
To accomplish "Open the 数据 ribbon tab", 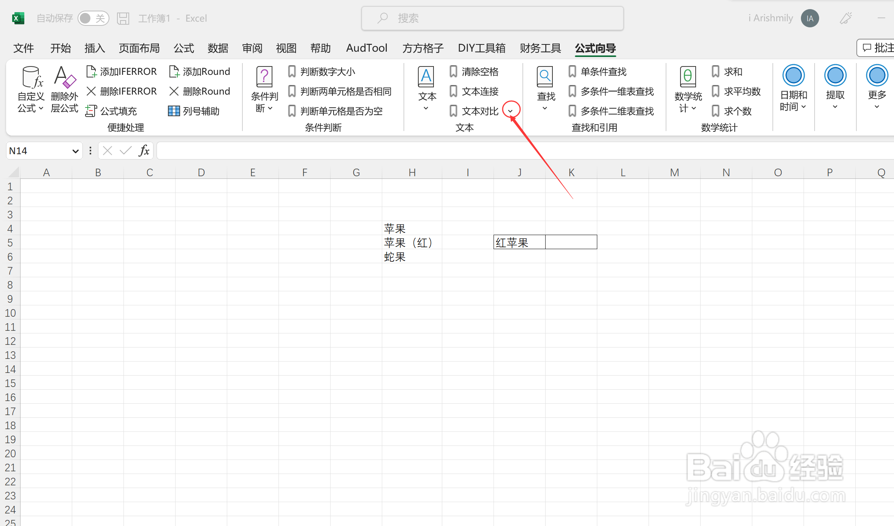I will pyautogui.click(x=218, y=48).
